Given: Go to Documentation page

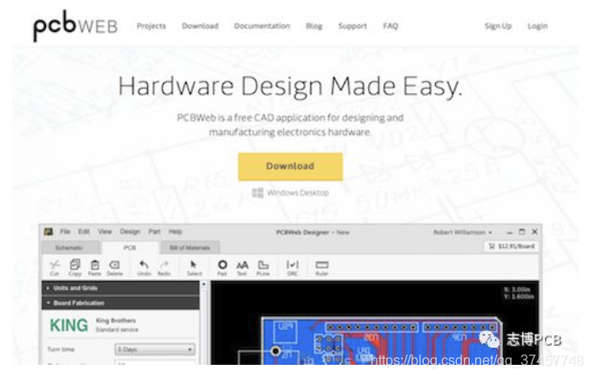Looking at the screenshot, I should click(x=262, y=26).
